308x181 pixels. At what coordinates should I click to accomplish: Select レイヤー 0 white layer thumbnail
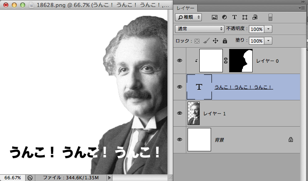click(x=211, y=61)
